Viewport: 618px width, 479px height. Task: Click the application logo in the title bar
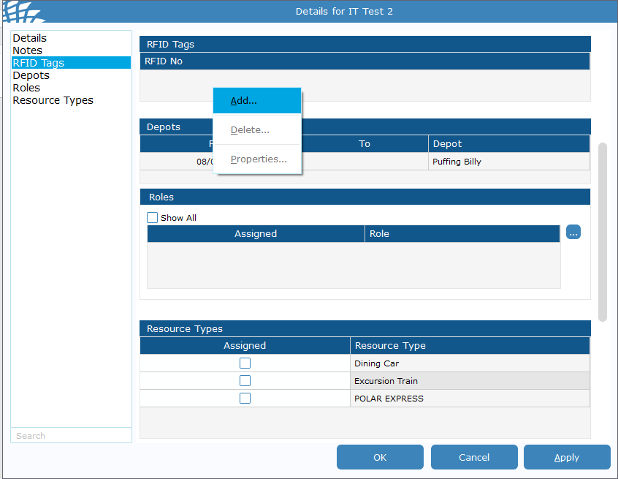23,12
